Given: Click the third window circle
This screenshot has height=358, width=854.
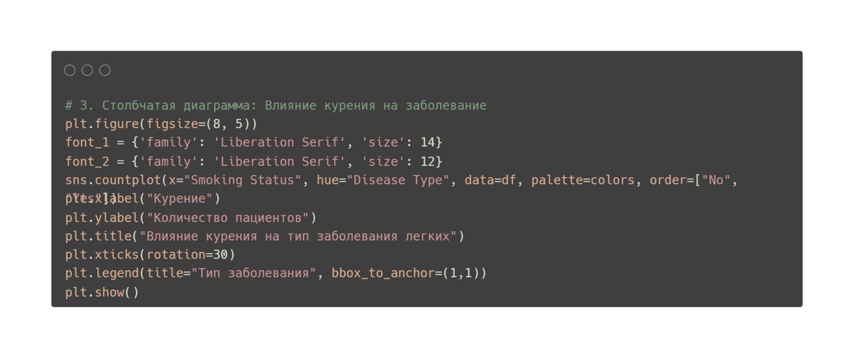Looking at the screenshot, I should pyautogui.click(x=105, y=71).
